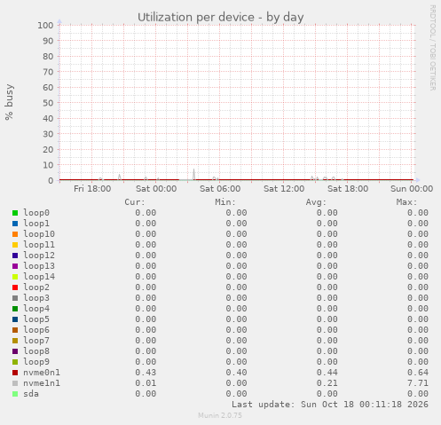This screenshot has height=425, width=441.
Task: Click nvme0n1 minimum value 0.40
Action: [237, 373]
